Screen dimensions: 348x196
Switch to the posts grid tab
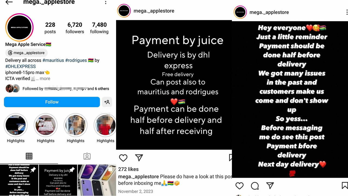coord(29,156)
